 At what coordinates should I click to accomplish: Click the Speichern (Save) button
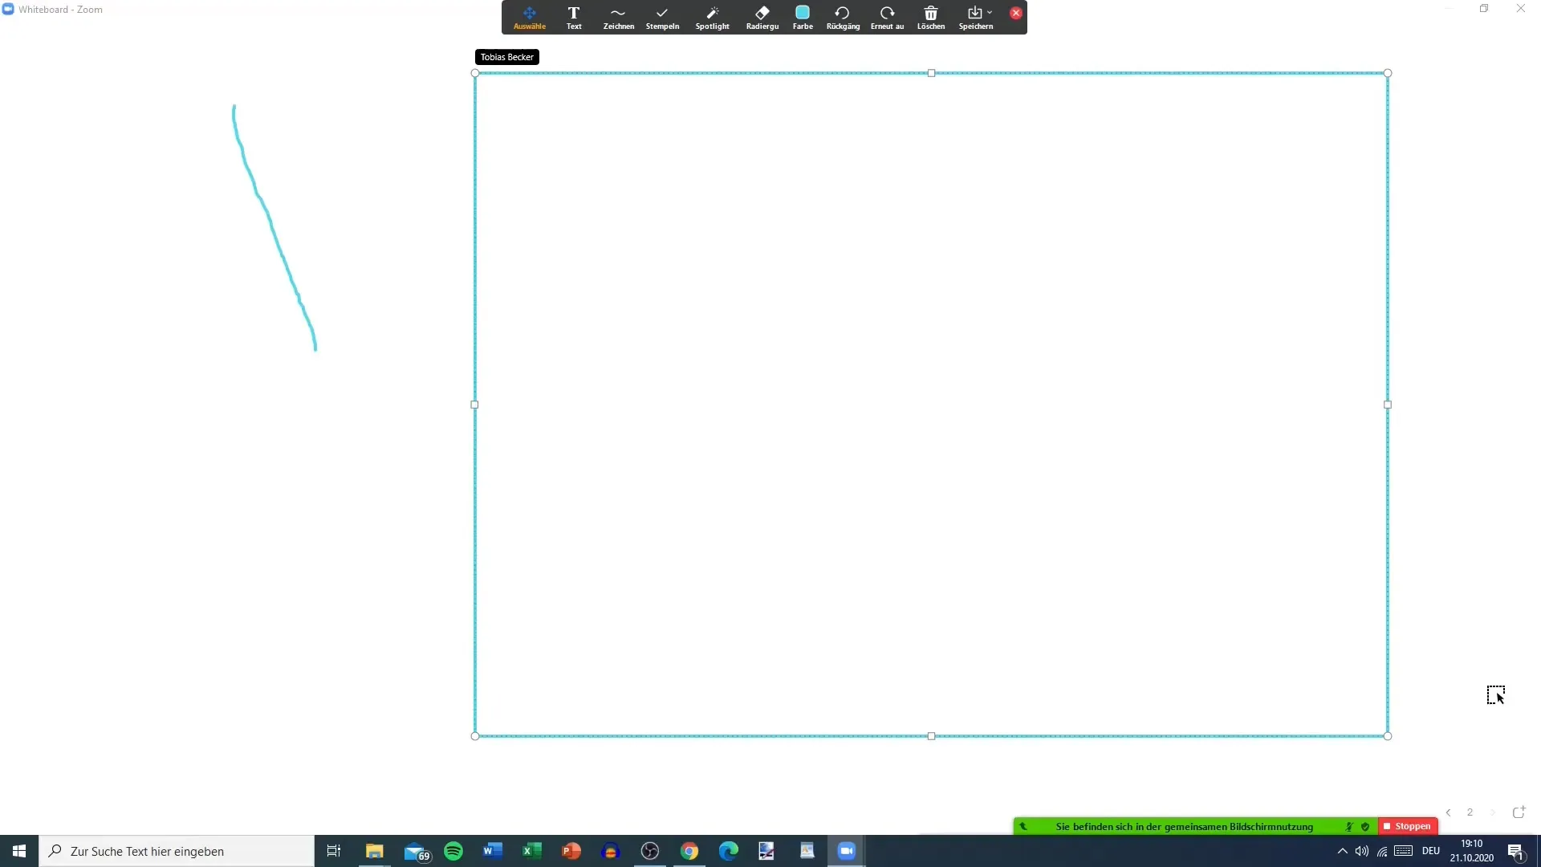(x=975, y=16)
